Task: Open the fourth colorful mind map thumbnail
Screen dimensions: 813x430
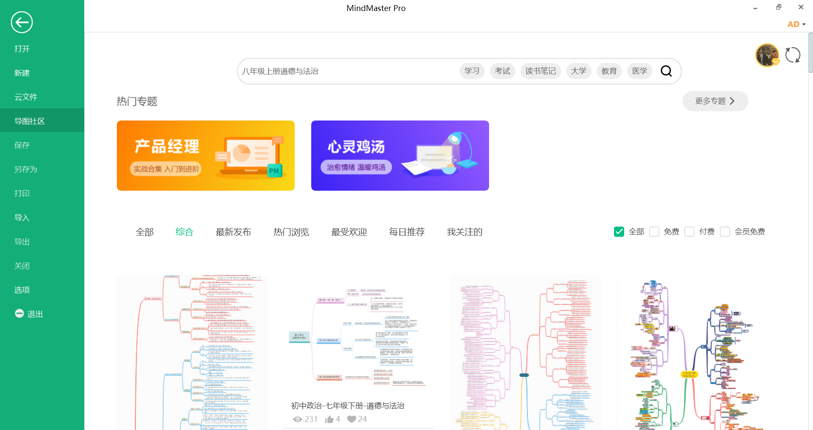Action: click(x=692, y=353)
